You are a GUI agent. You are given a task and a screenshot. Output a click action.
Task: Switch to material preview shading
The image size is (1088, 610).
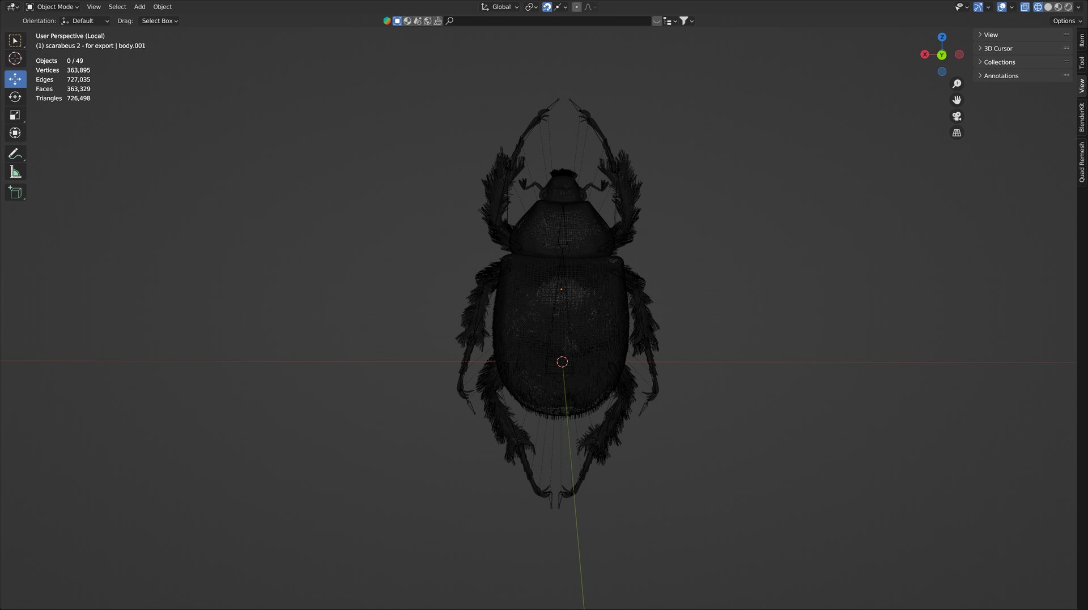(1058, 7)
